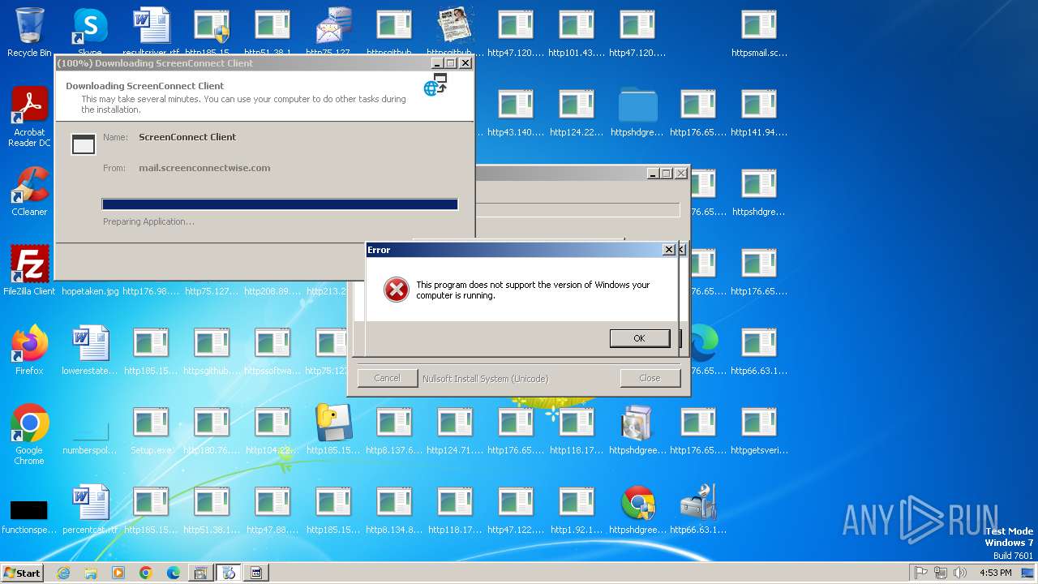Click the 4:53 PM taskbar clock
This screenshot has width=1038, height=584.
pos(995,573)
